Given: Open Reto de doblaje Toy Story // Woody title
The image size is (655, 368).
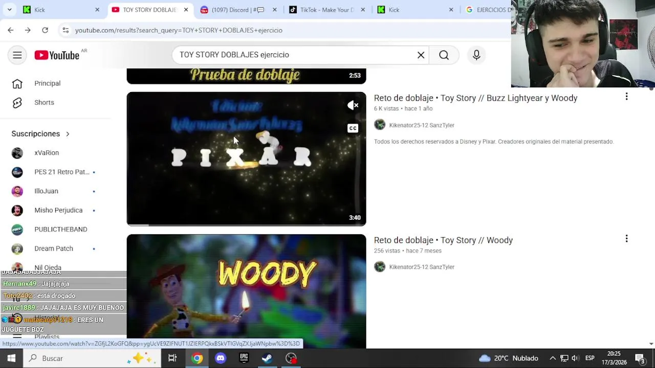Looking at the screenshot, I should point(443,240).
